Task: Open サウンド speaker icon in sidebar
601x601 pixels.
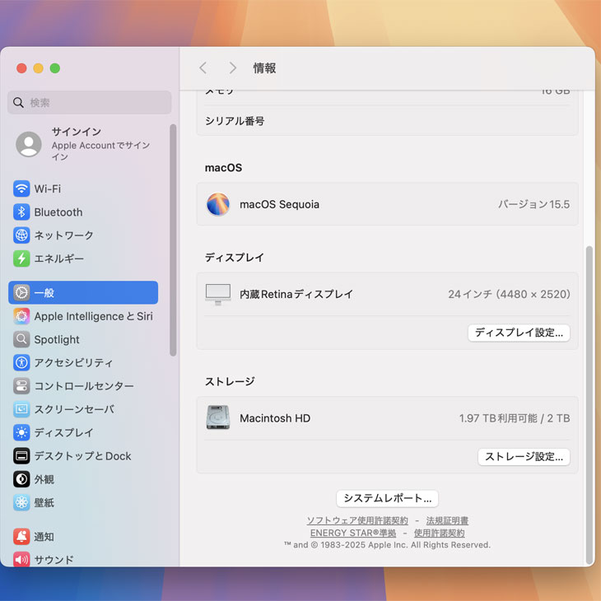Action: (x=21, y=560)
